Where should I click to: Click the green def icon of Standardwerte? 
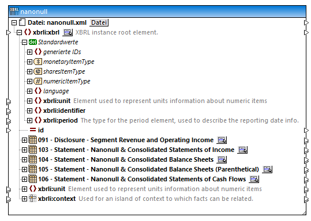[32, 42]
